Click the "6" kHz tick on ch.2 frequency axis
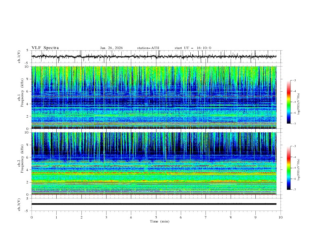The width and height of the screenshot is (316, 244). tap(28, 157)
